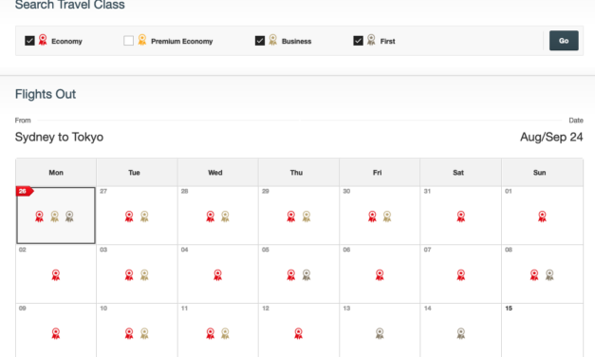Screen dimensions: 595x357
Task: Click Business ribbon on date 10
Action: (x=144, y=333)
